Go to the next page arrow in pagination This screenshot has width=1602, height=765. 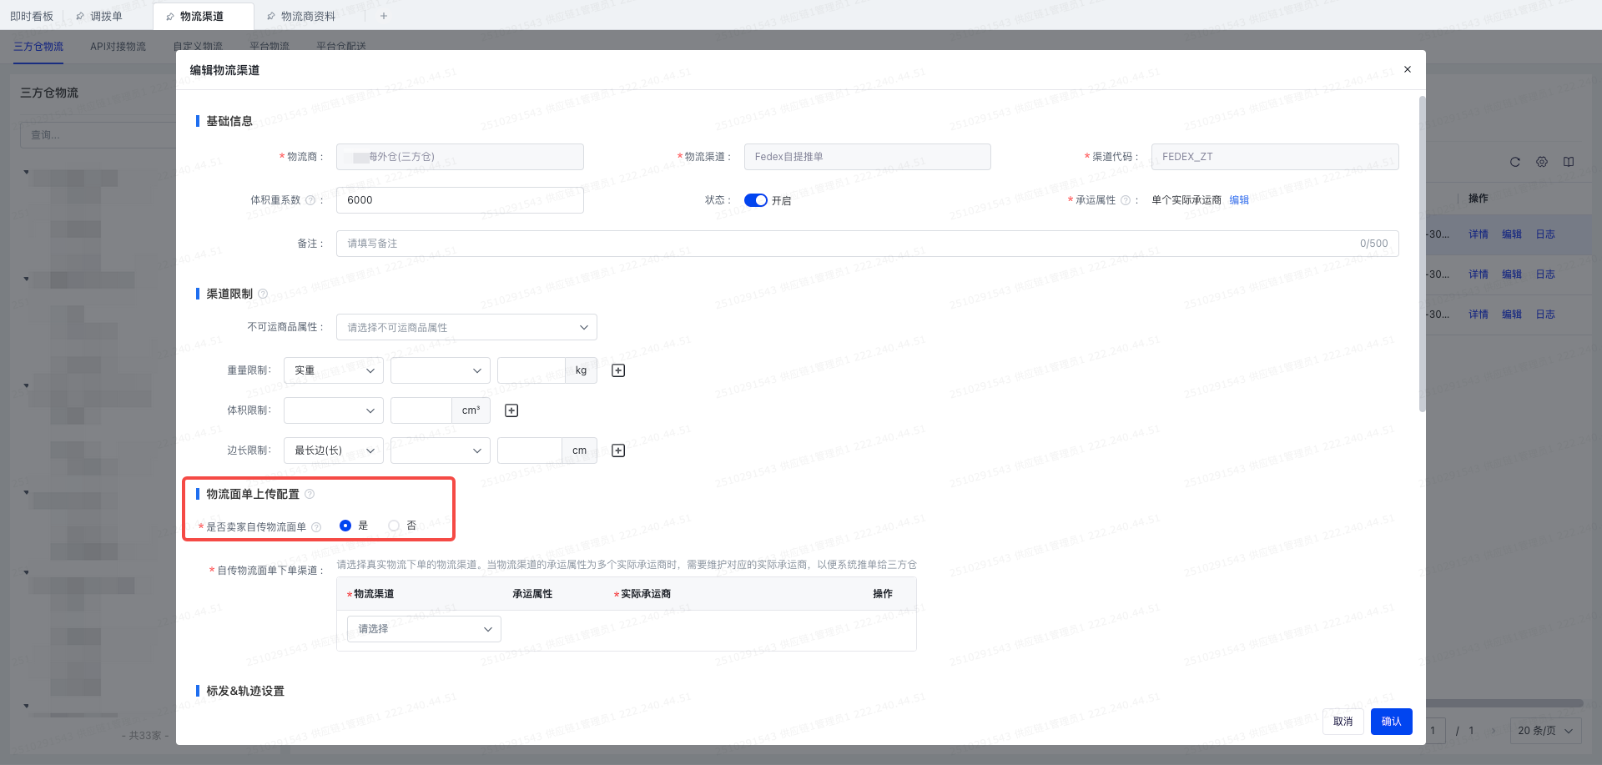point(1494,731)
